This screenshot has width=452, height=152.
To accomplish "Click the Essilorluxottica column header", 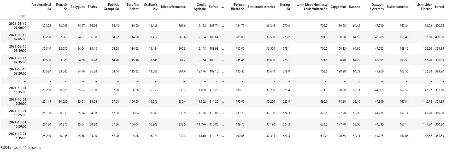I will [x=397, y=7].
